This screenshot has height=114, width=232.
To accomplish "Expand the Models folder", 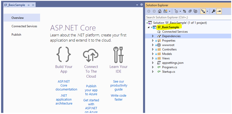I will click(153, 54).
